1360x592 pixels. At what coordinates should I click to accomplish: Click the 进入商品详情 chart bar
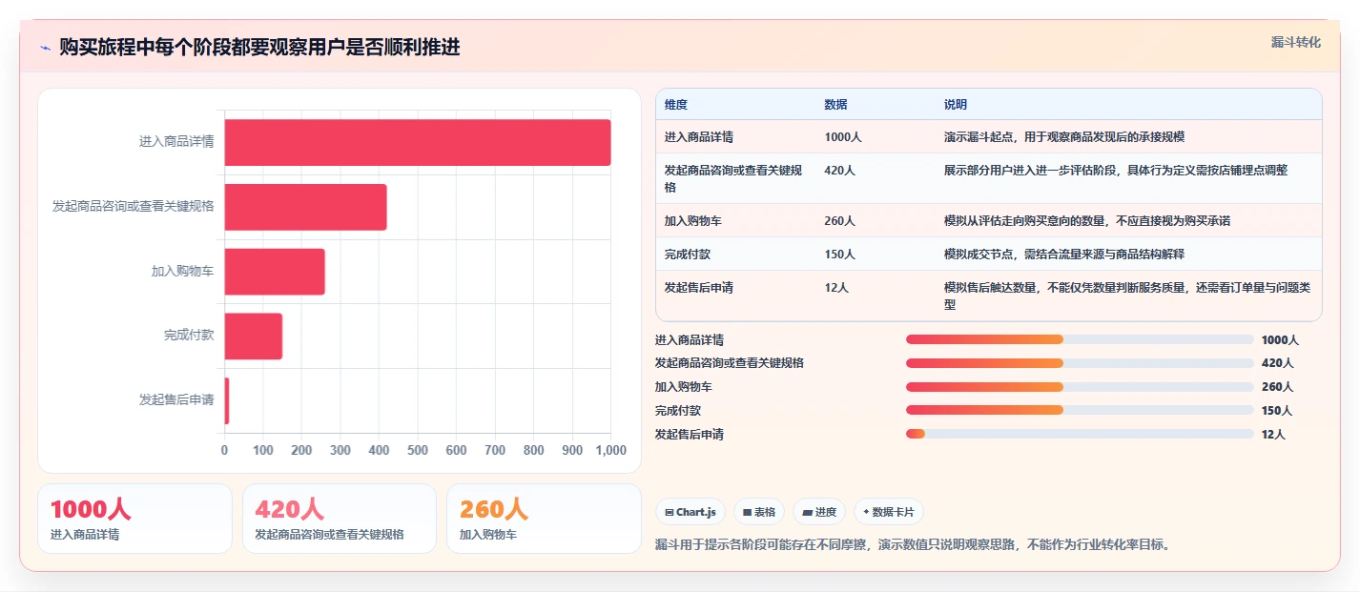(x=418, y=142)
